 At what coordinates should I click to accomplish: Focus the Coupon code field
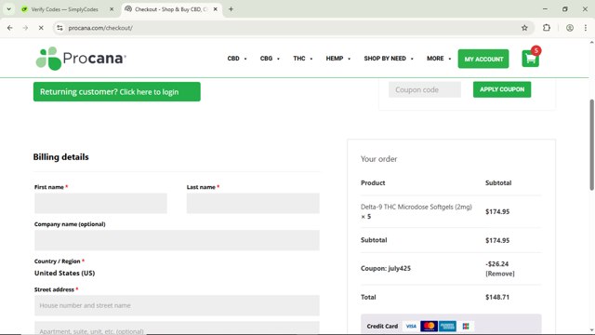pyautogui.click(x=425, y=89)
